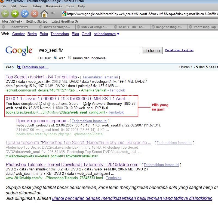218x205 pixels.
Task: Click the plus icon beside Tampilkan opsi
Action: click(x=19, y=67)
